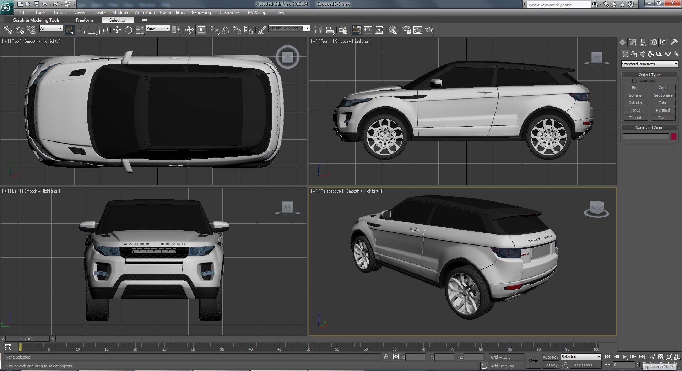The height and width of the screenshot is (371, 682).
Task: Toggle the Percent Snap button
Action: coord(237,30)
